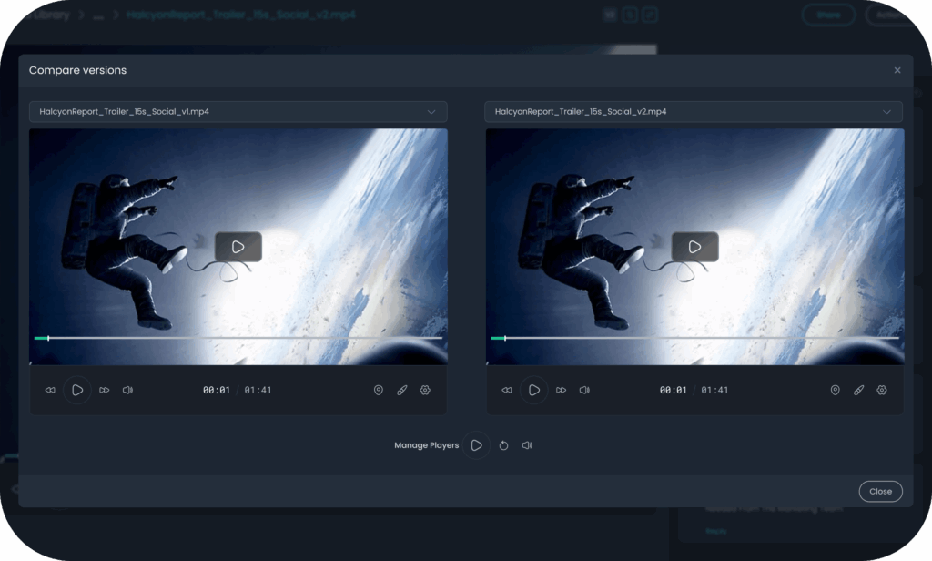Open the left player's location marker icon
Viewport: 932px width, 561px height.
click(379, 391)
